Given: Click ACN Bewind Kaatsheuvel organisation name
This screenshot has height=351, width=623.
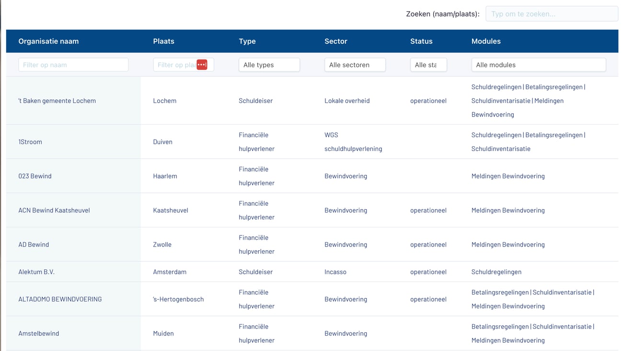Looking at the screenshot, I should point(54,211).
